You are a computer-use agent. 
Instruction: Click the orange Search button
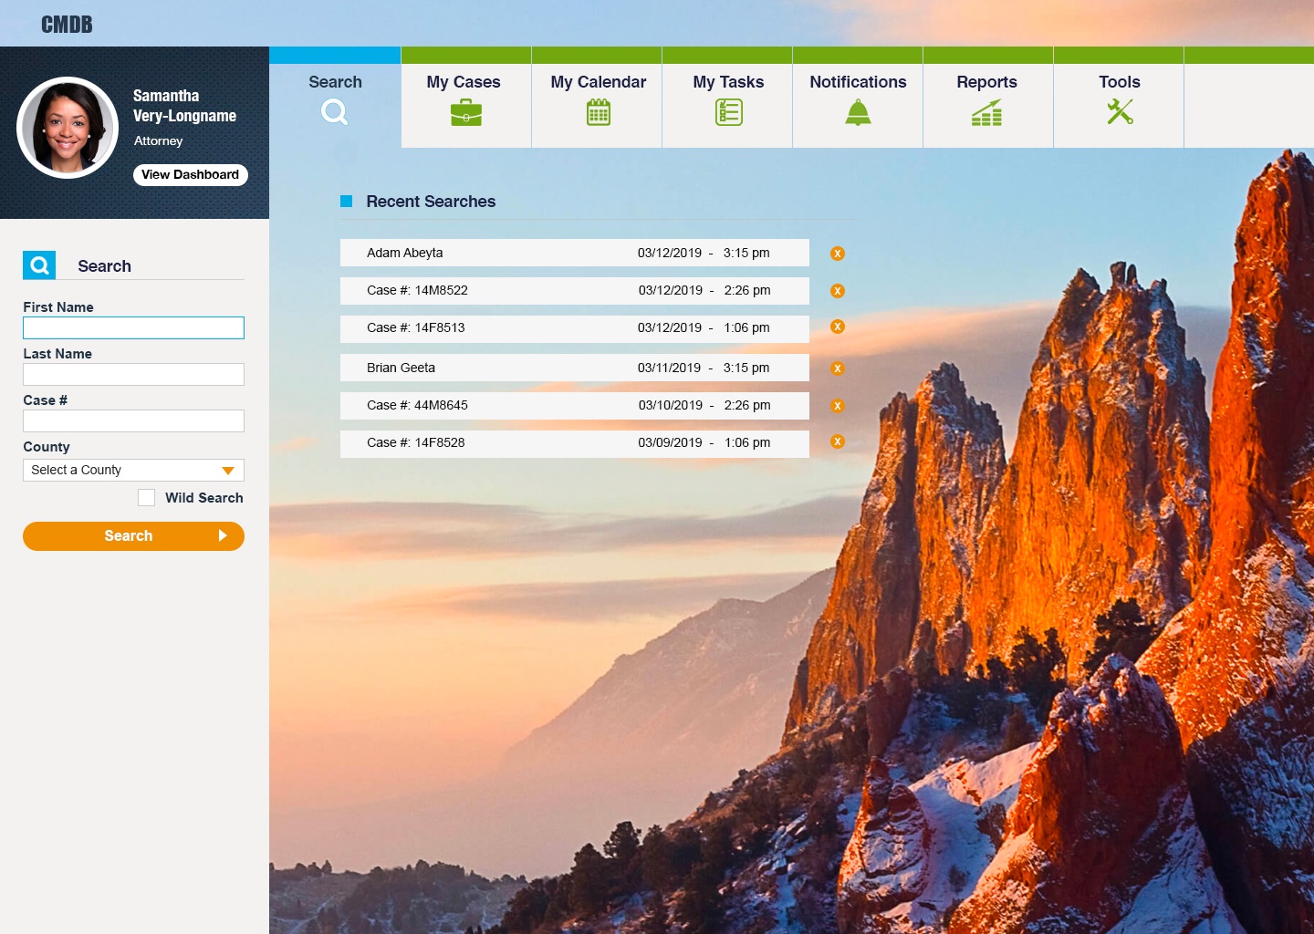pyautogui.click(x=133, y=536)
